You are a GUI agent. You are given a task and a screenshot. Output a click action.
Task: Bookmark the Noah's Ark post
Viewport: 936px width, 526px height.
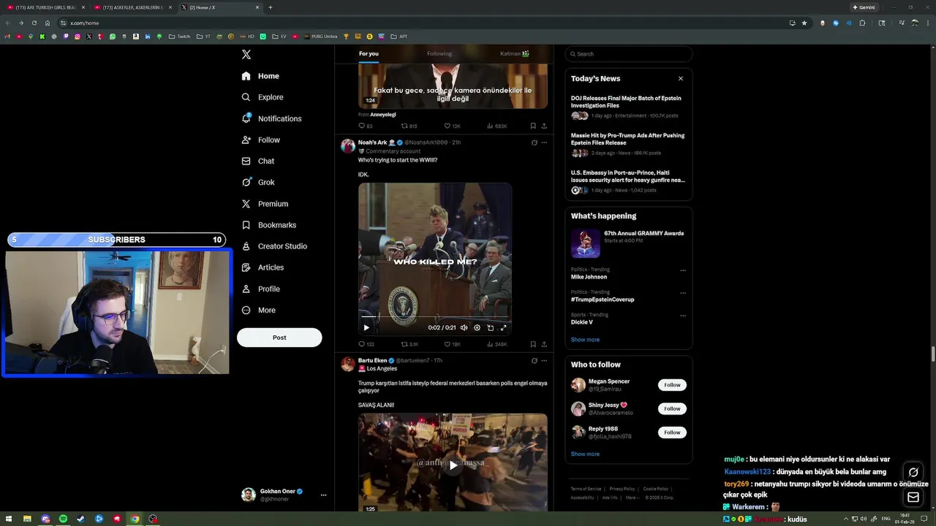[533, 344]
